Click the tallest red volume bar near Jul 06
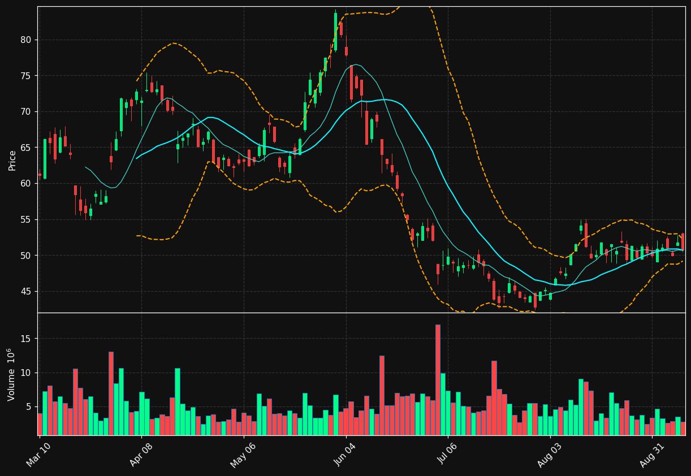Image resolution: width=691 pixels, height=476 pixels. click(438, 380)
